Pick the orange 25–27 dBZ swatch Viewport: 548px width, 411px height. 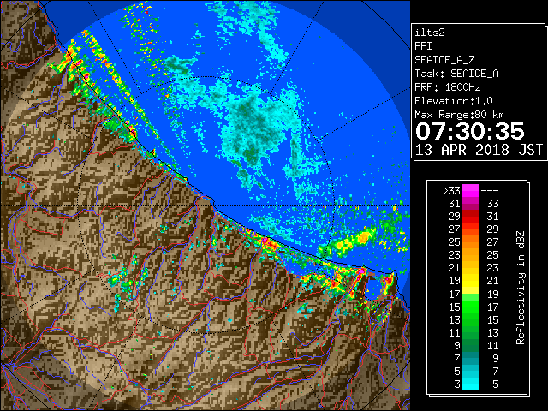(x=471, y=242)
